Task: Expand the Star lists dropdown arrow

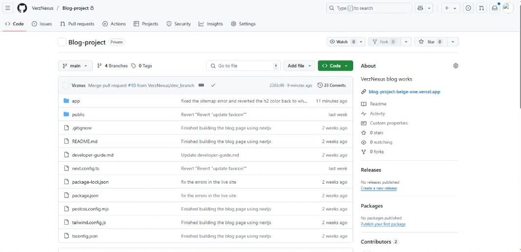Action: (453, 42)
